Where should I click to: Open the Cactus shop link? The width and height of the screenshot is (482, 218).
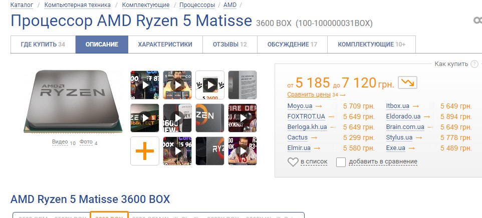tap(298, 137)
